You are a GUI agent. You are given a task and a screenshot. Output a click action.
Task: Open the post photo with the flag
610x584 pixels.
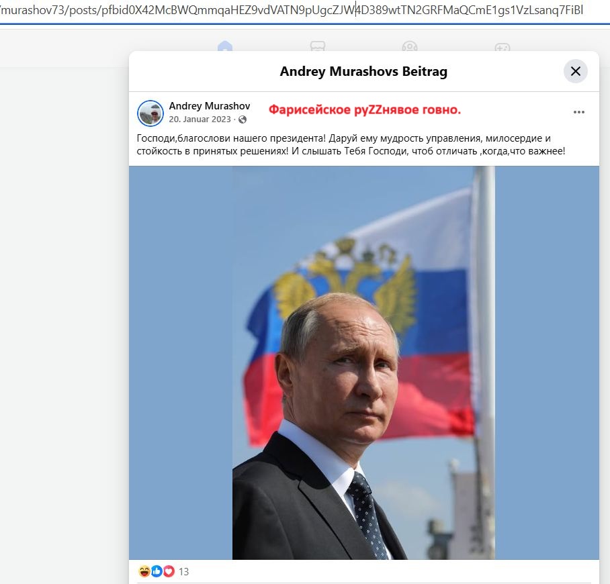tap(363, 362)
